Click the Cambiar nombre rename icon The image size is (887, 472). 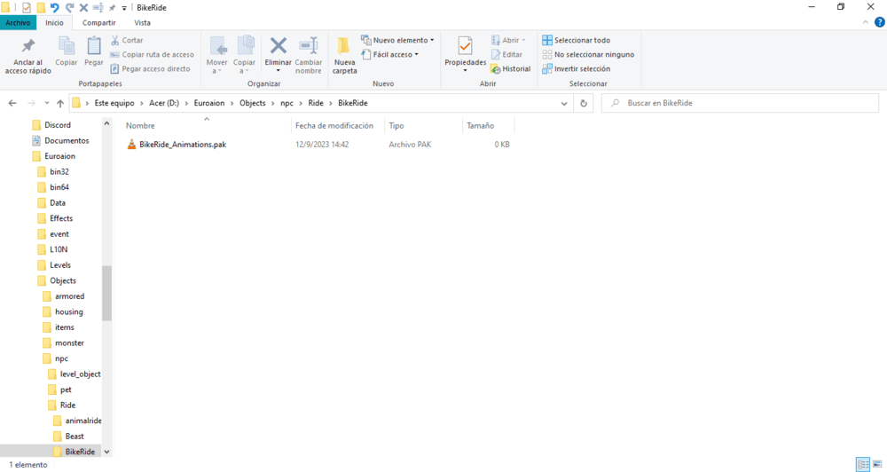[x=308, y=46]
